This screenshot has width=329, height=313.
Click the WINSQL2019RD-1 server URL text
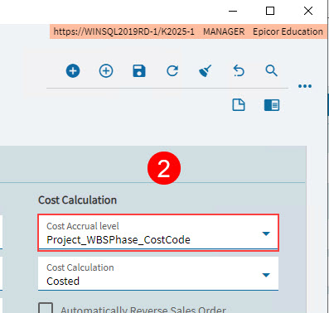pyautogui.click(x=123, y=31)
